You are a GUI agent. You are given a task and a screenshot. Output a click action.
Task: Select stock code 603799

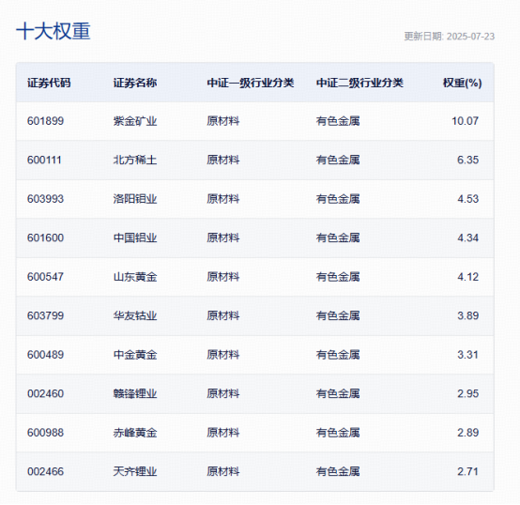(x=45, y=315)
